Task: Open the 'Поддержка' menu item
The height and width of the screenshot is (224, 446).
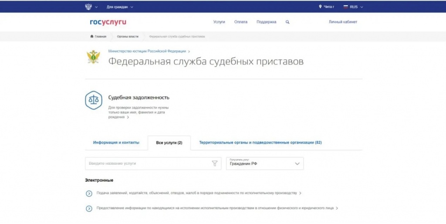Action: [x=266, y=22]
